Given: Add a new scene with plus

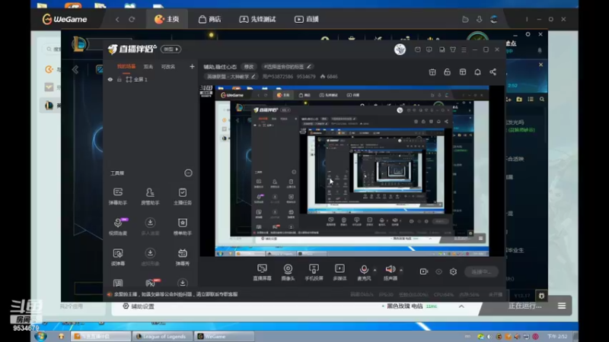Looking at the screenshot, I should click(x=192, y=67).
